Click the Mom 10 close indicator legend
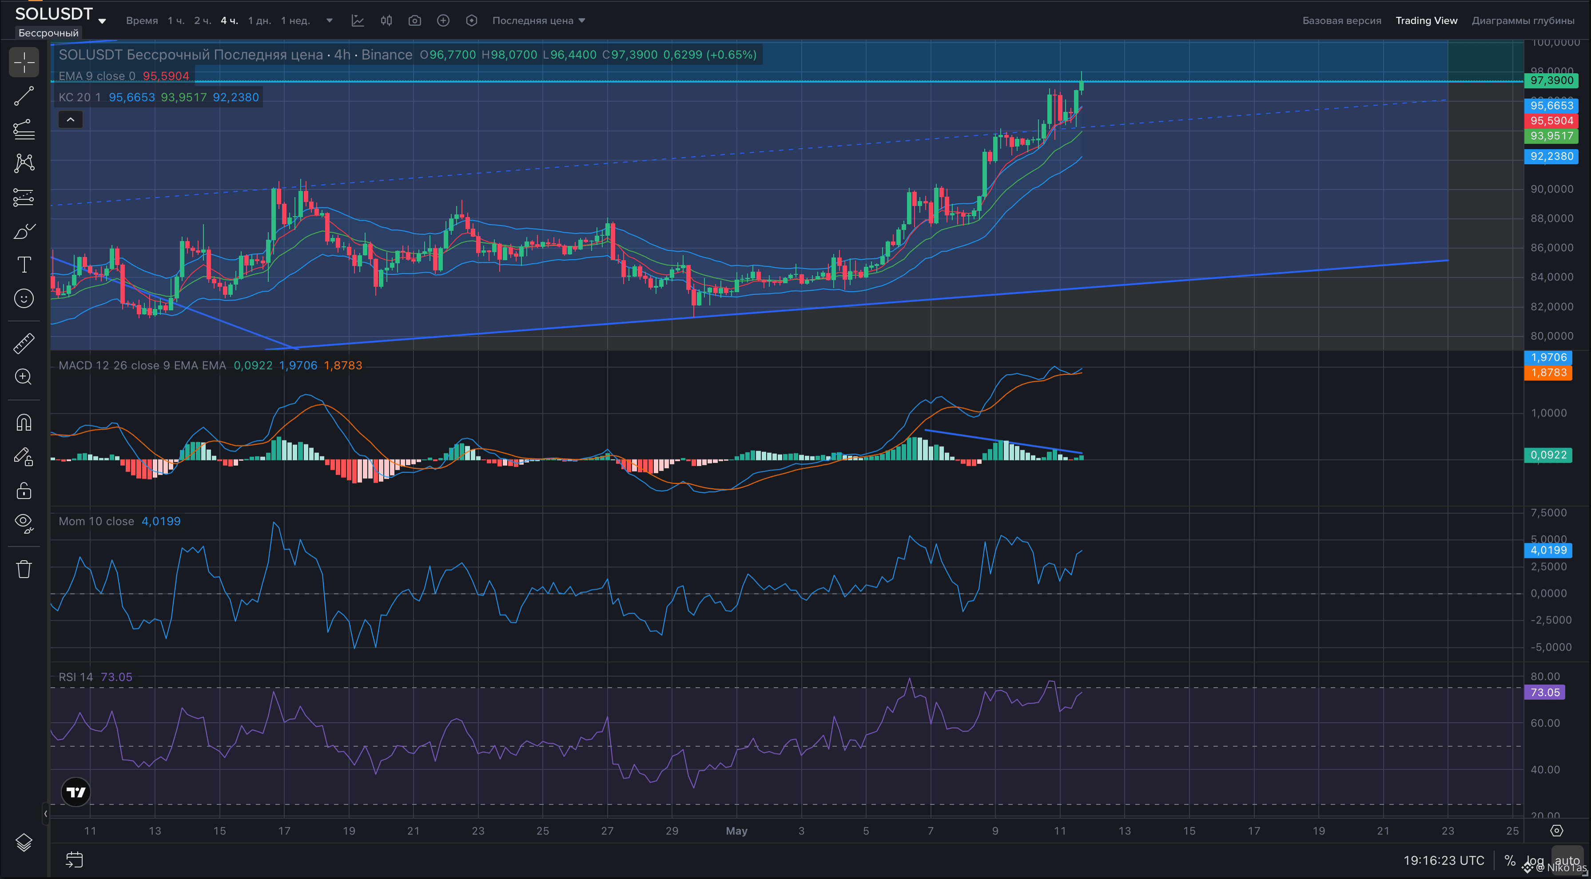The image size is (1591, 879). coord(119,521)
